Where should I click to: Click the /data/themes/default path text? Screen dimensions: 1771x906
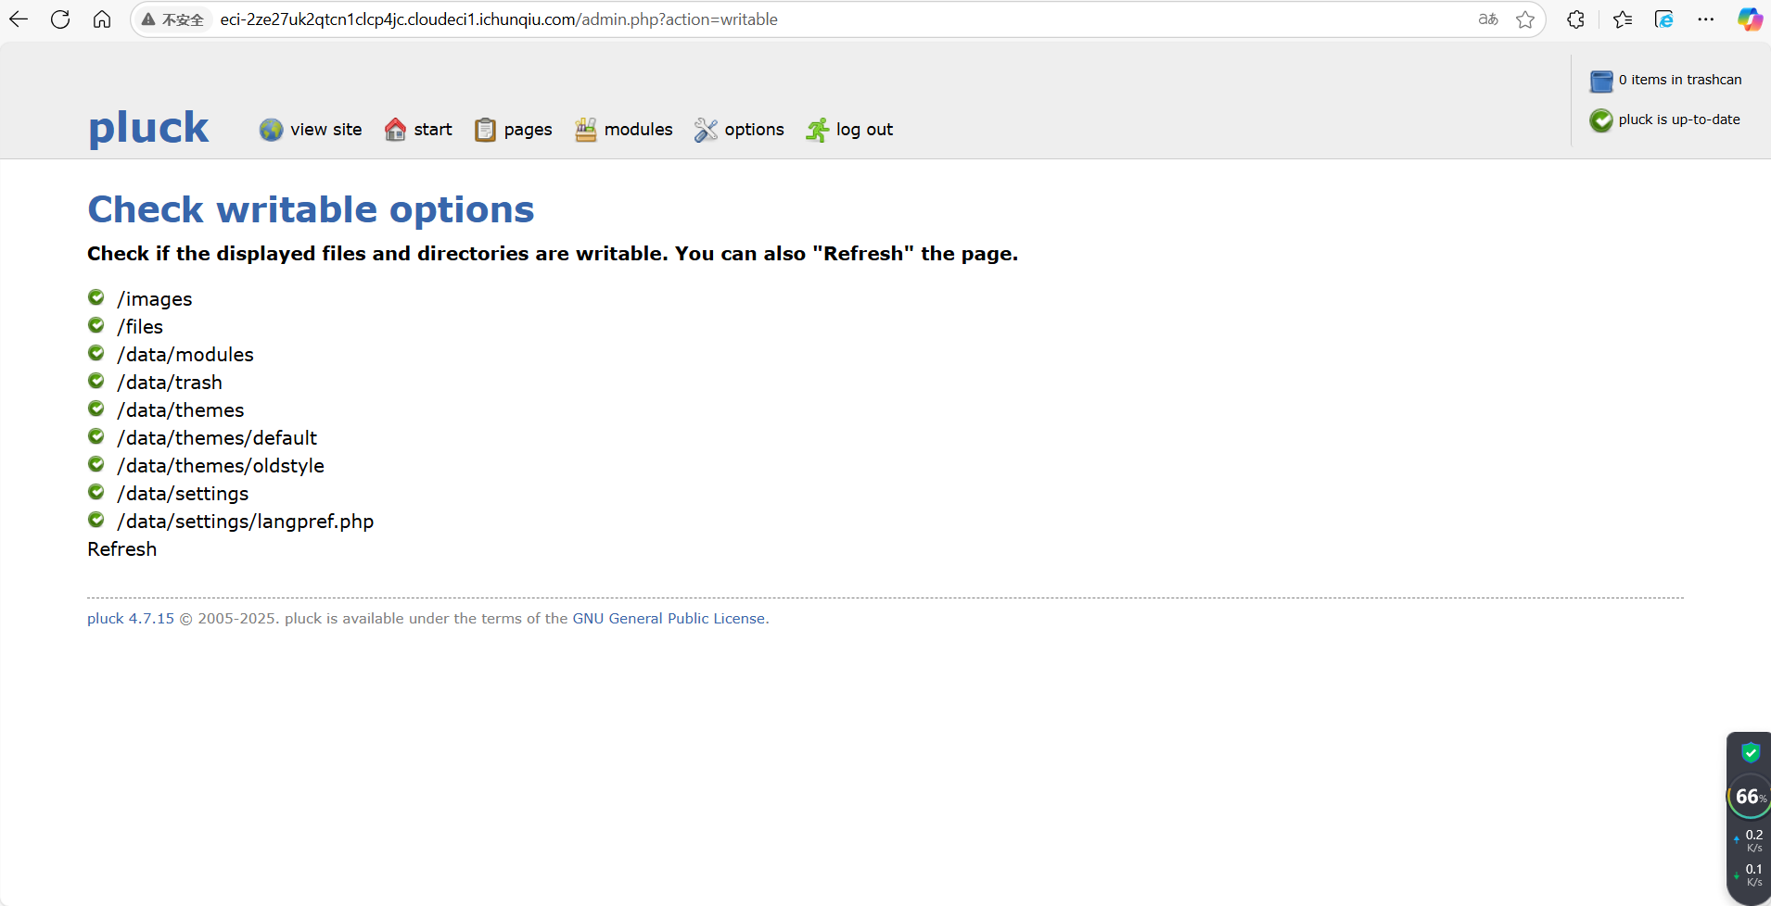217,438
